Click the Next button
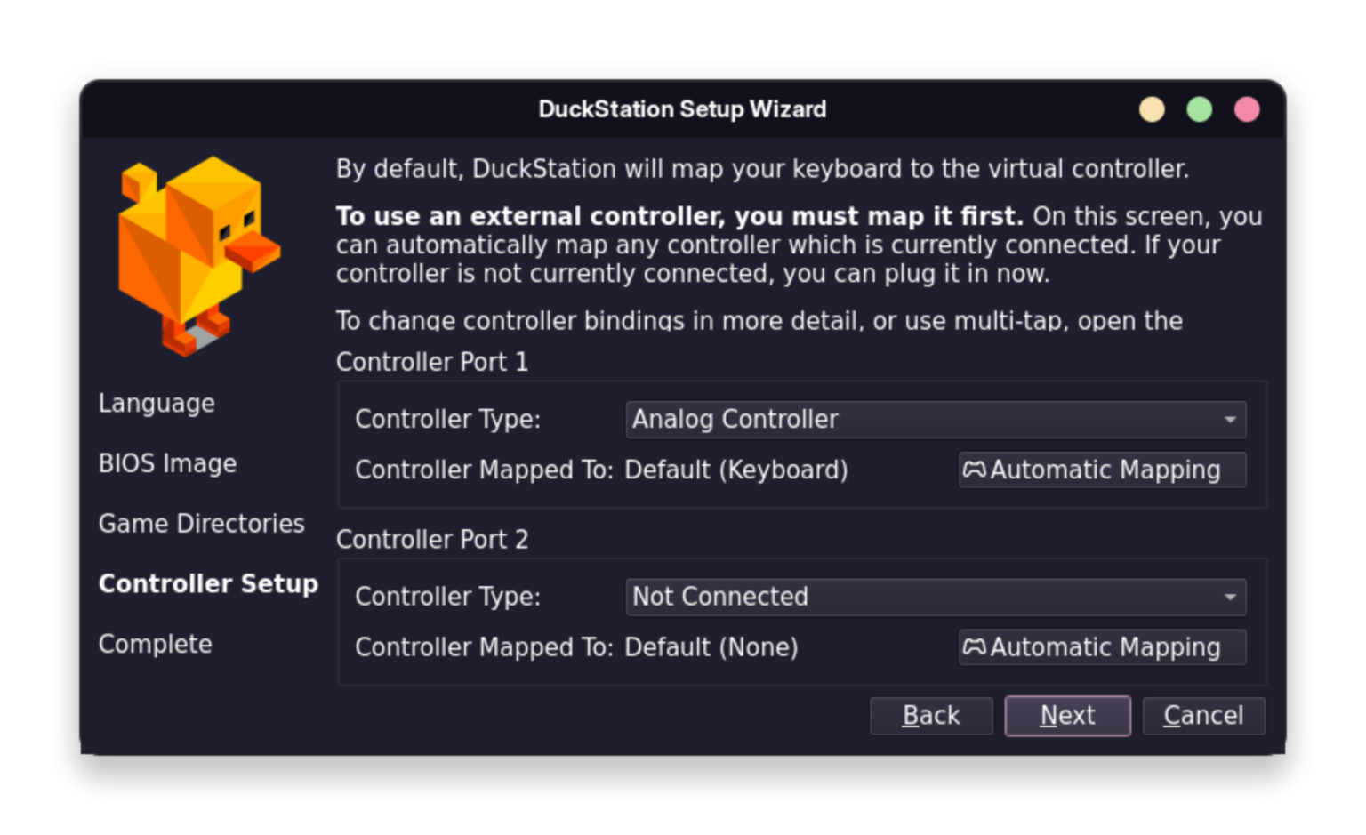Image resolution: width=1366 pixels, height=835 pixels. [x=1067, y=715]
